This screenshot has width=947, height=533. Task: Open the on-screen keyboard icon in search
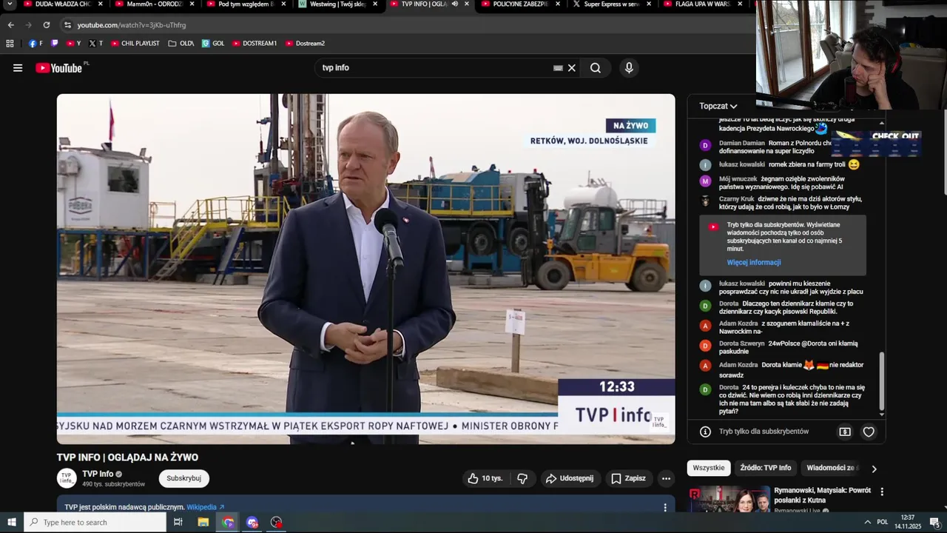point(558,68)
